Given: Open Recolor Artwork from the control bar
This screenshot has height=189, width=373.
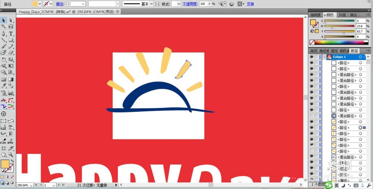Looking at the screenshot, I should click(232, 4).
